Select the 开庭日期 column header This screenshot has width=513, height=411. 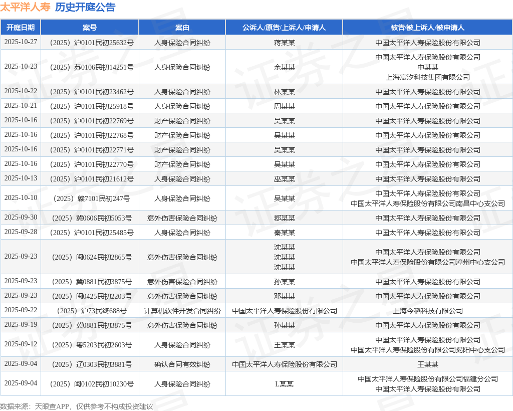21,28
